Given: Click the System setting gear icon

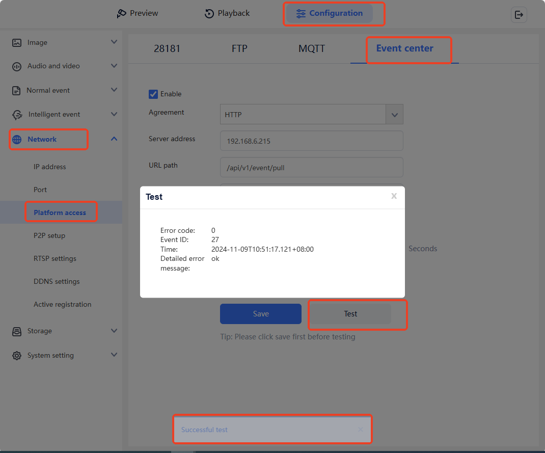Looking at the screenshot, I should tap(17, 356).
